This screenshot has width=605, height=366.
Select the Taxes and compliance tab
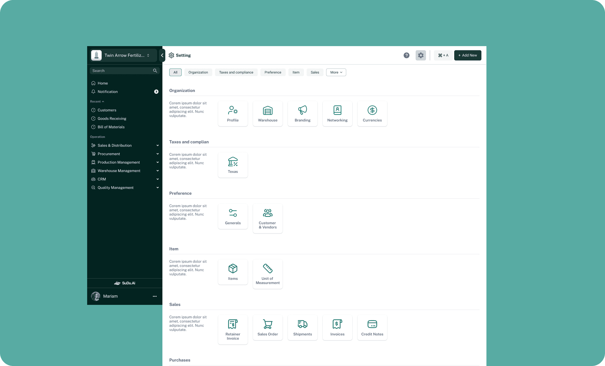tap(236, 72)
